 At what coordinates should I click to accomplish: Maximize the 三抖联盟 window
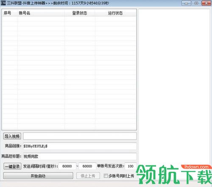click(x=196, y=3)
